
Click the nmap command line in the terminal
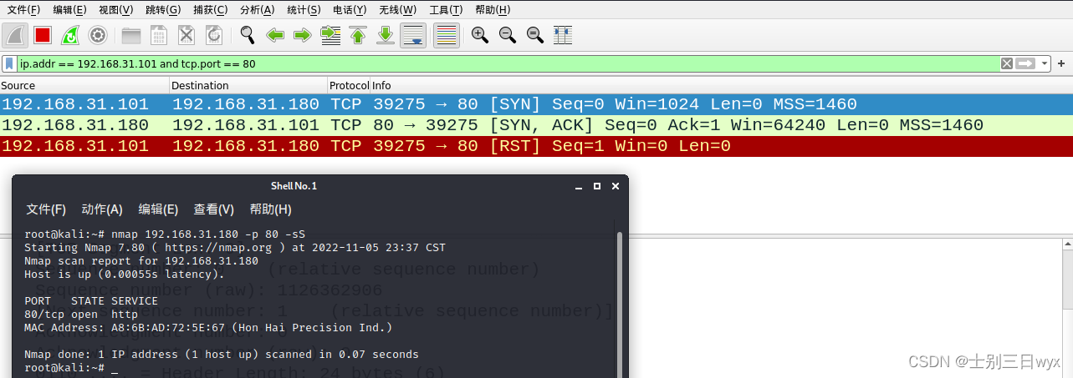click(x=165, y=234)
